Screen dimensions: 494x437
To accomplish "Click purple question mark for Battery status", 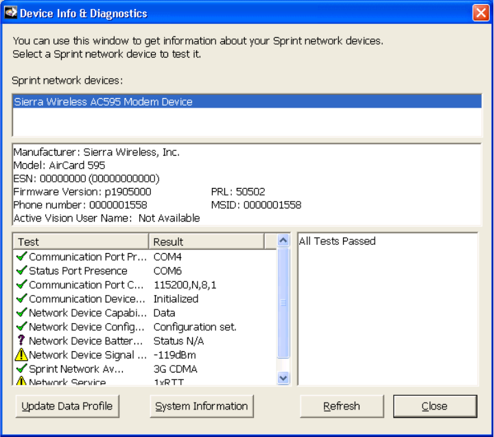I will (x=21, y=341).
